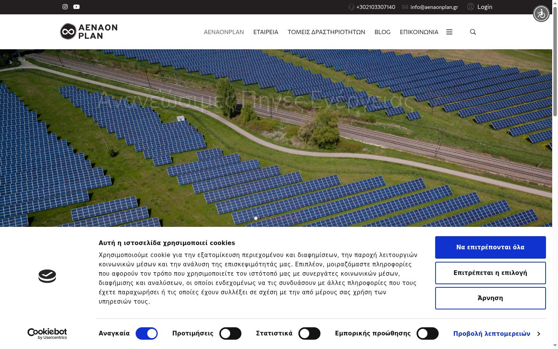The image size is (558, 349).
Task: Click the AENAON PLAN logo
Action: coord(89,31)
